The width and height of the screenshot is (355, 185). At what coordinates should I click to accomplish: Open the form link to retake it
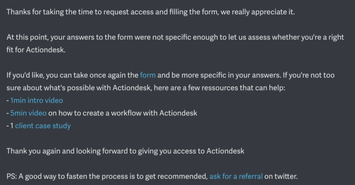coord(148,75)
